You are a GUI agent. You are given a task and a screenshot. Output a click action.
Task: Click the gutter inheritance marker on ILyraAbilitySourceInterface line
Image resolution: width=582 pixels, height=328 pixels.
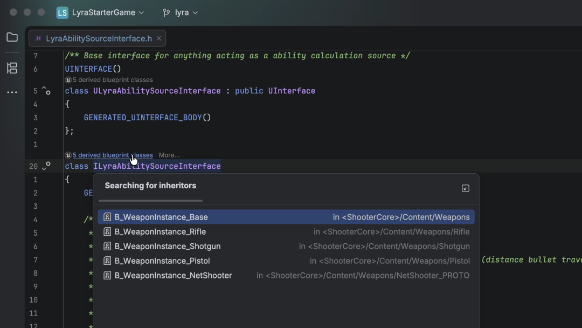tap(46, 166)
